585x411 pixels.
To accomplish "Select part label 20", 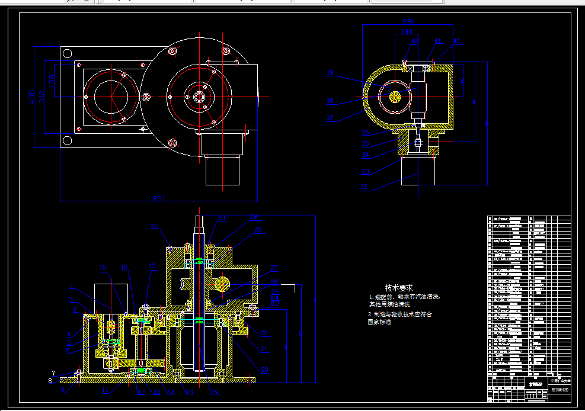I will click(x=264, y=370).
